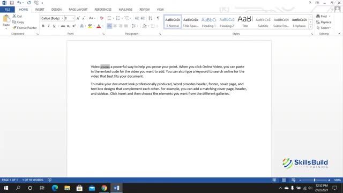The width and height of the screenshot is (343, 193).
Task: Sort the selected text
Action: [x=150, y=18]
